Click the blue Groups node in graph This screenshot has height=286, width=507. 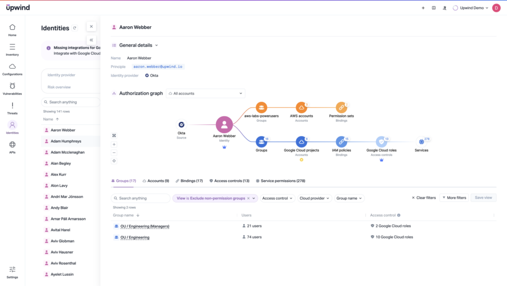(x=261, y=142)
